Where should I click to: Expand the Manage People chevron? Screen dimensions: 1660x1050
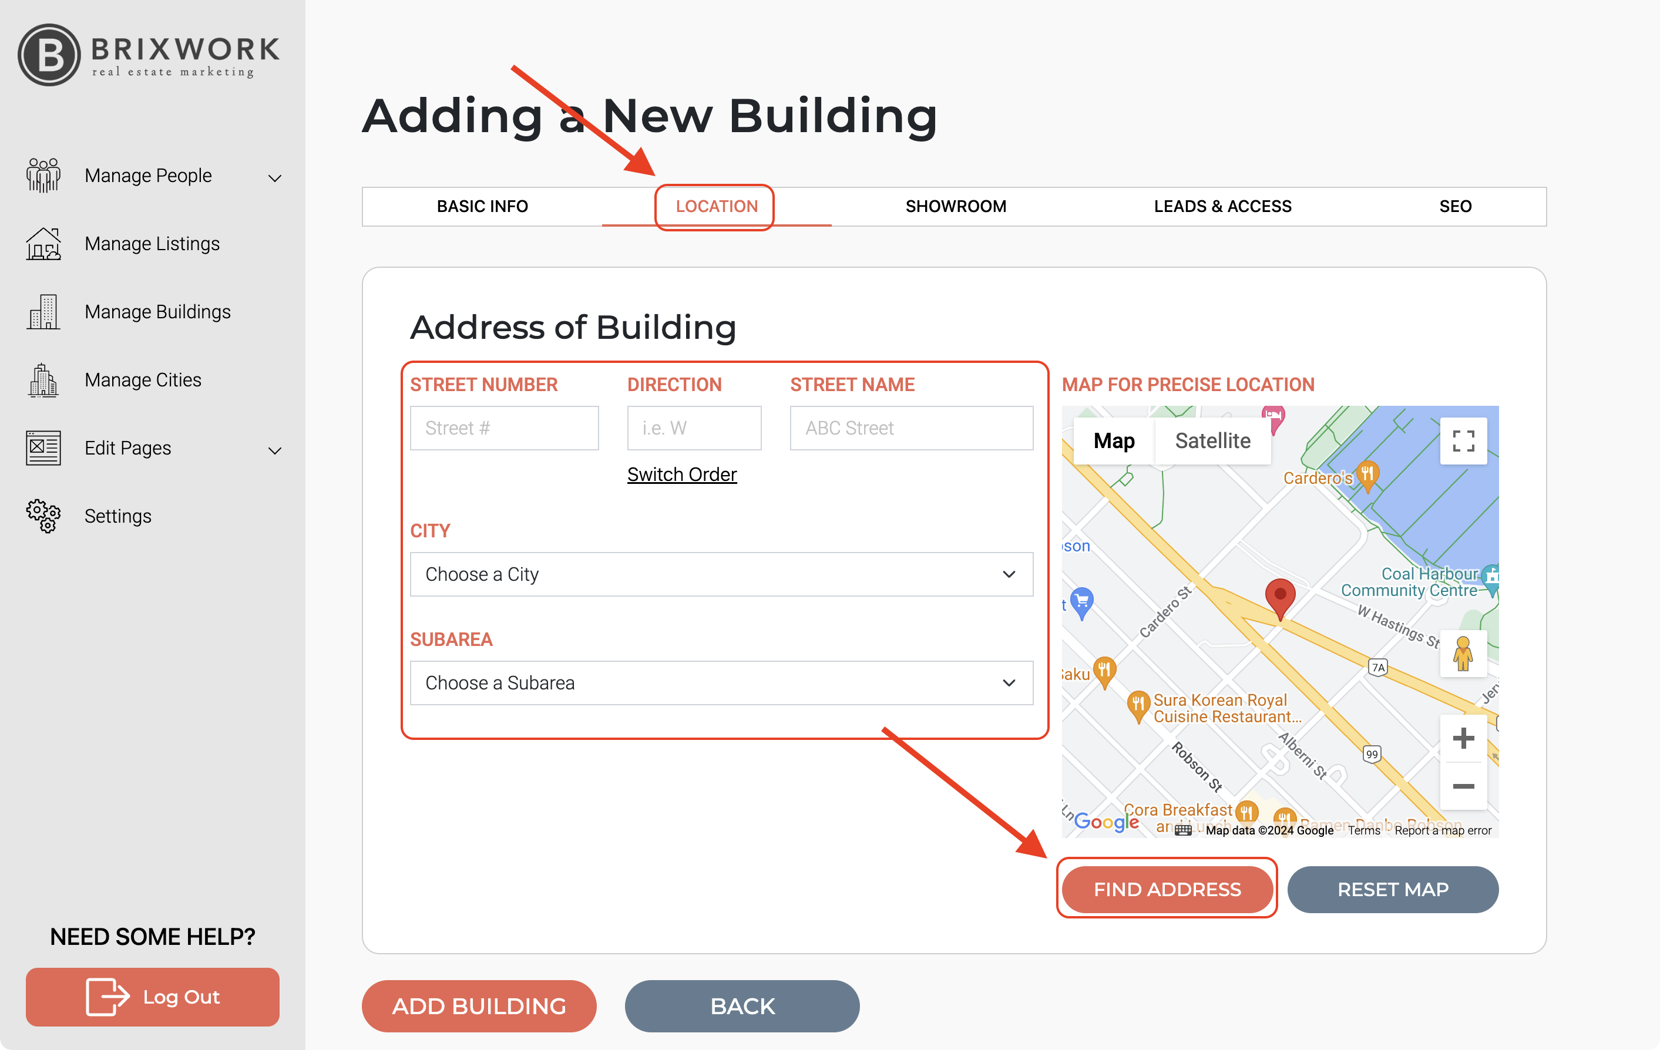point(275,179)
